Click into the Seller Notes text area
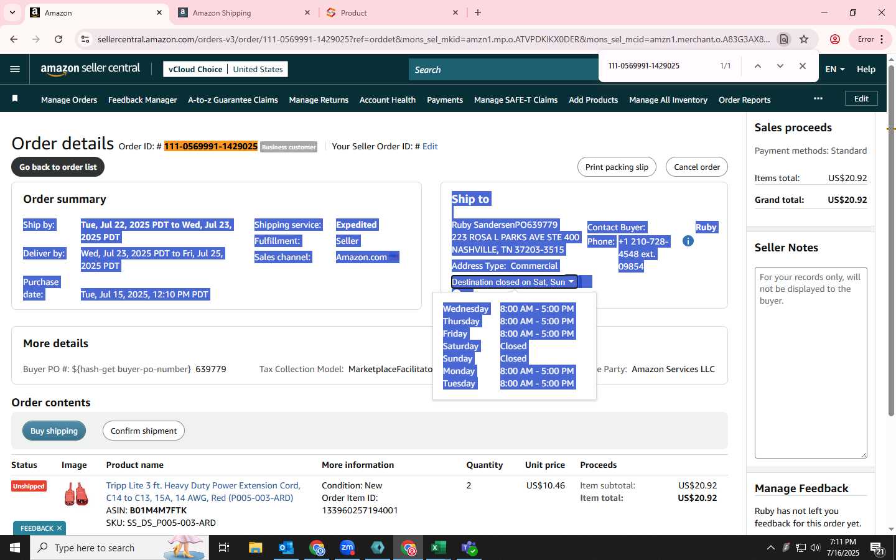Screen dimensions: 896x560 tap(811, 363)
